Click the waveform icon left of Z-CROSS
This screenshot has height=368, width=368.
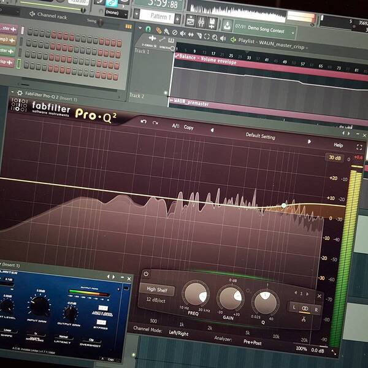152,38
